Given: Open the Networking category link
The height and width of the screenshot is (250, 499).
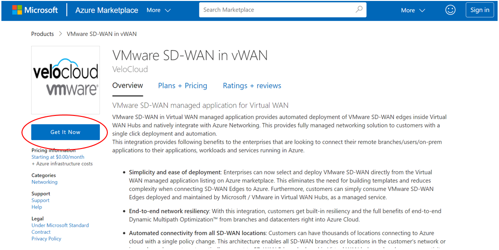Looking at the screenshot, I should (x=44, y=182).
